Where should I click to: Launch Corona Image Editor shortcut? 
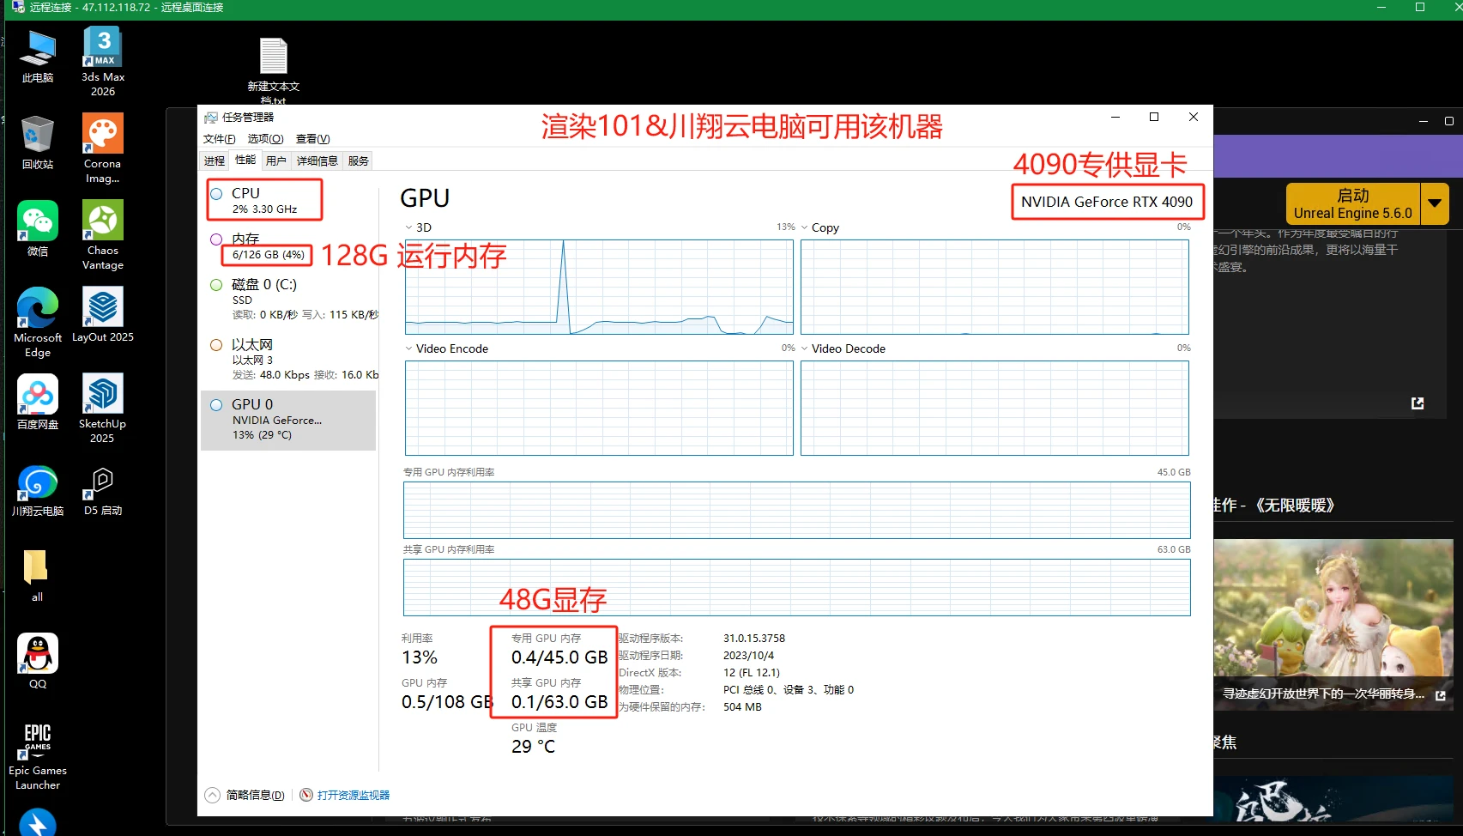tap(103, 148)
